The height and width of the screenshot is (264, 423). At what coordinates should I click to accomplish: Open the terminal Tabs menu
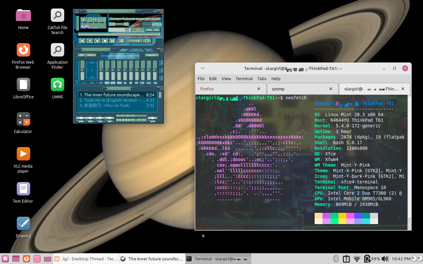262,79
